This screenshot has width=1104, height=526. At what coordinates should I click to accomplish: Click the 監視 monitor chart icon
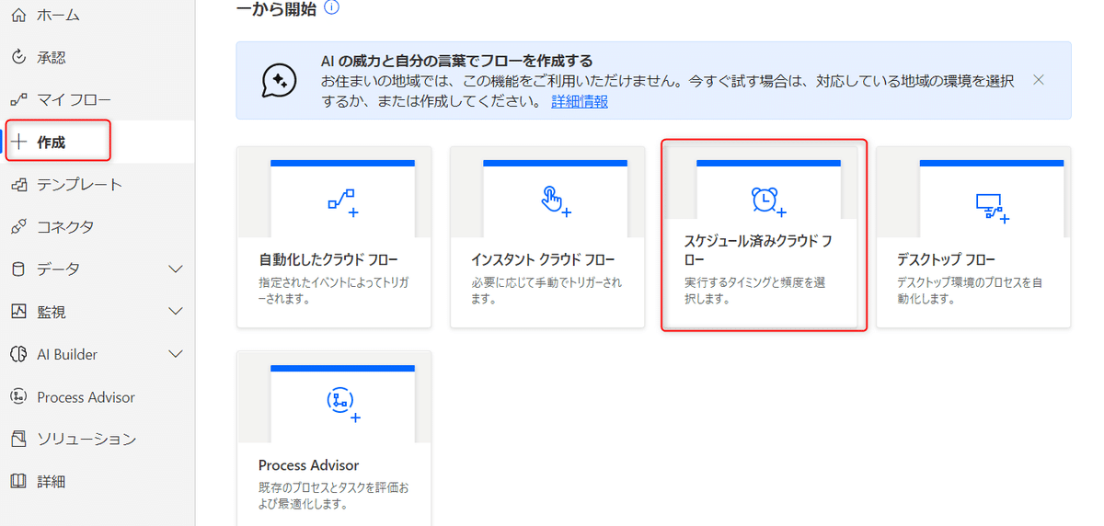pos(18,312)
